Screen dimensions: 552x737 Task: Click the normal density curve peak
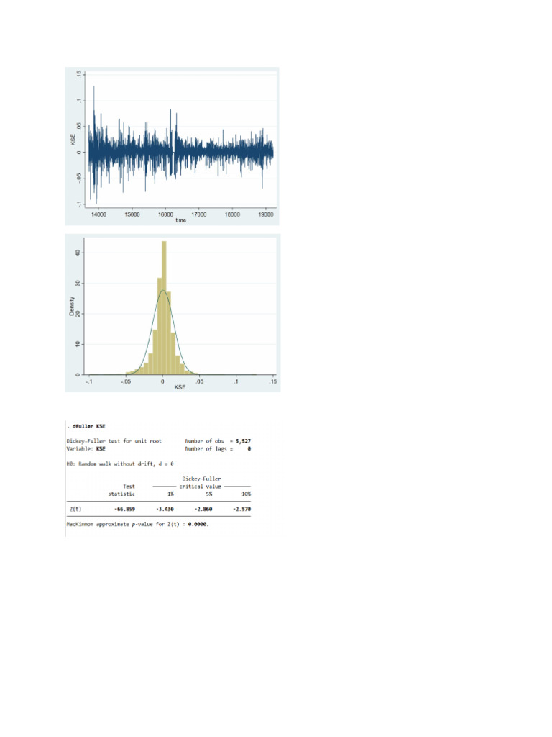pyautogui.click(x=163, y=291)
